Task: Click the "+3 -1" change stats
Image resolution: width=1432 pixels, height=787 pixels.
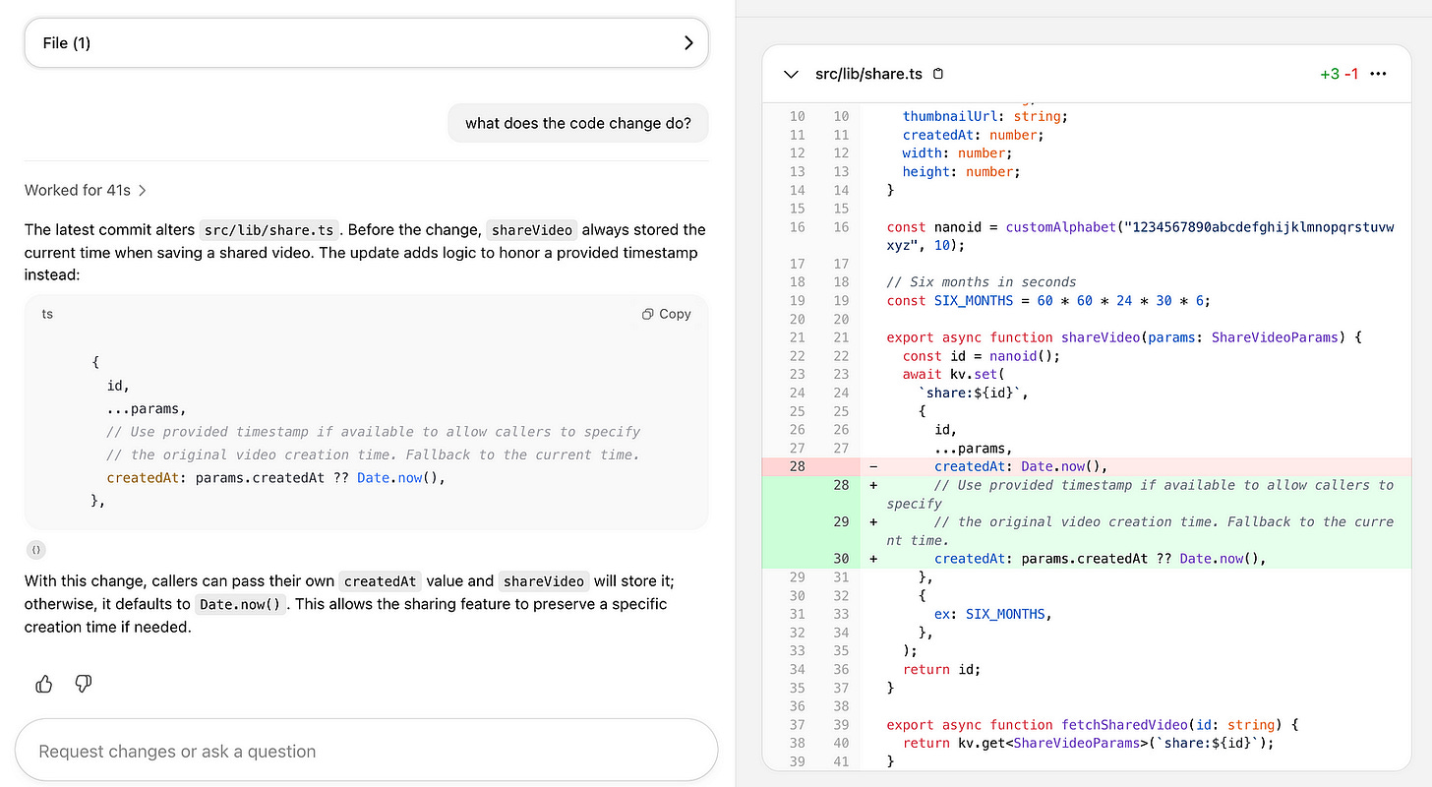Action: 1339,73
